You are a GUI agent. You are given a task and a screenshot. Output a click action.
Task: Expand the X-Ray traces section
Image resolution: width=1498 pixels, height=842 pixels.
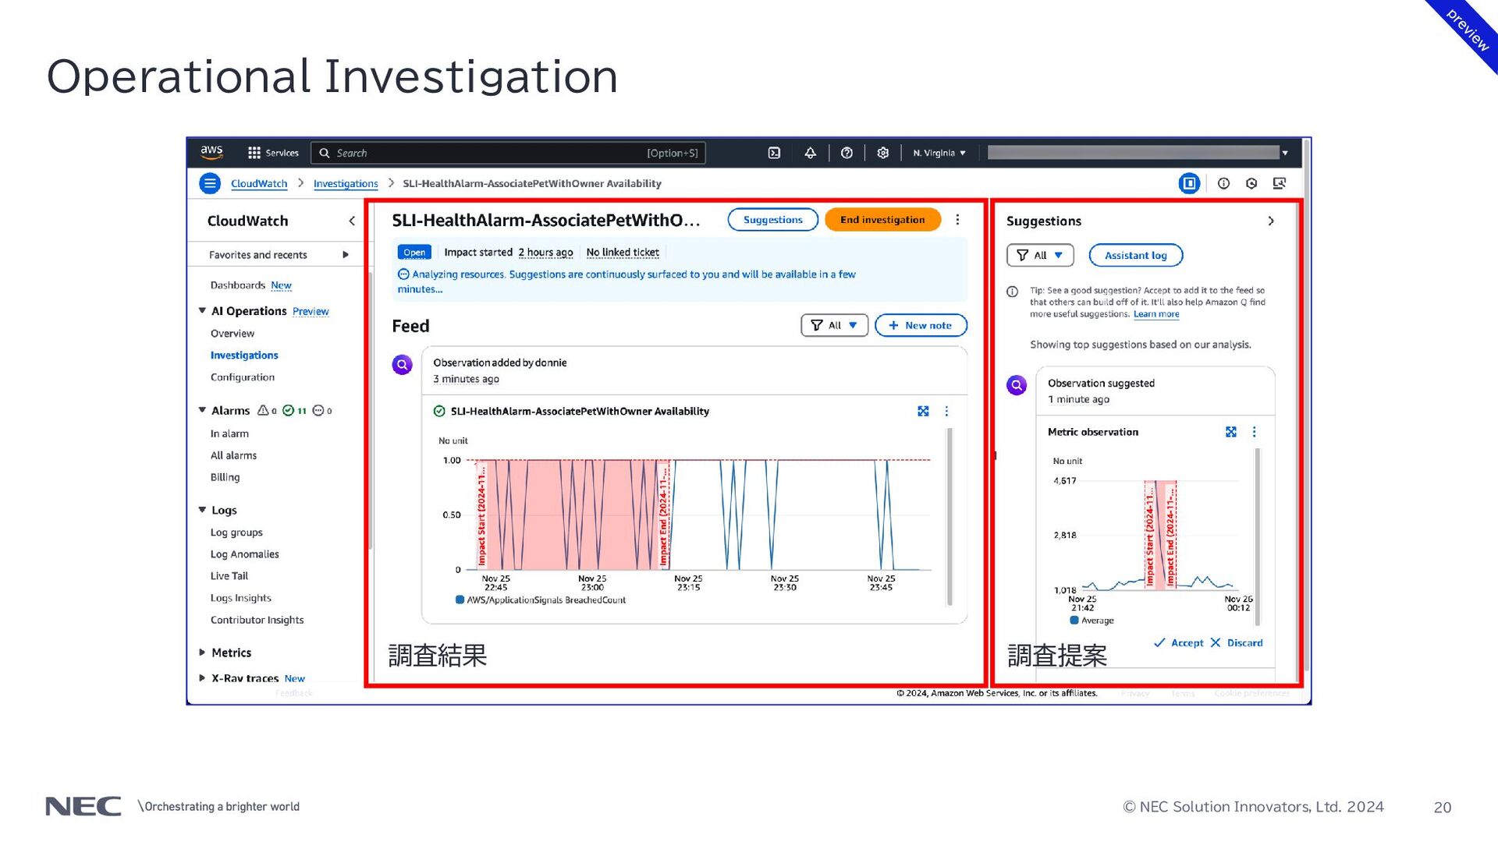coord(202,678)
